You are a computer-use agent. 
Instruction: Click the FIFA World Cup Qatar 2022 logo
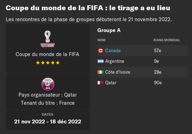47,39
